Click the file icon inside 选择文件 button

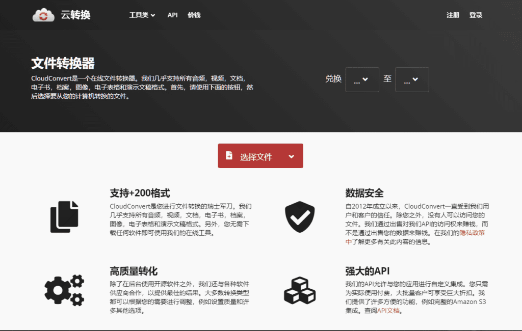[228, 156]
